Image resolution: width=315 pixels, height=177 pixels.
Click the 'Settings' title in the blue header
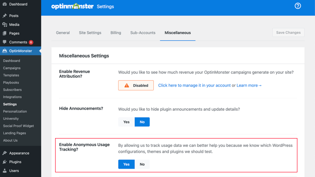[105, 6]
